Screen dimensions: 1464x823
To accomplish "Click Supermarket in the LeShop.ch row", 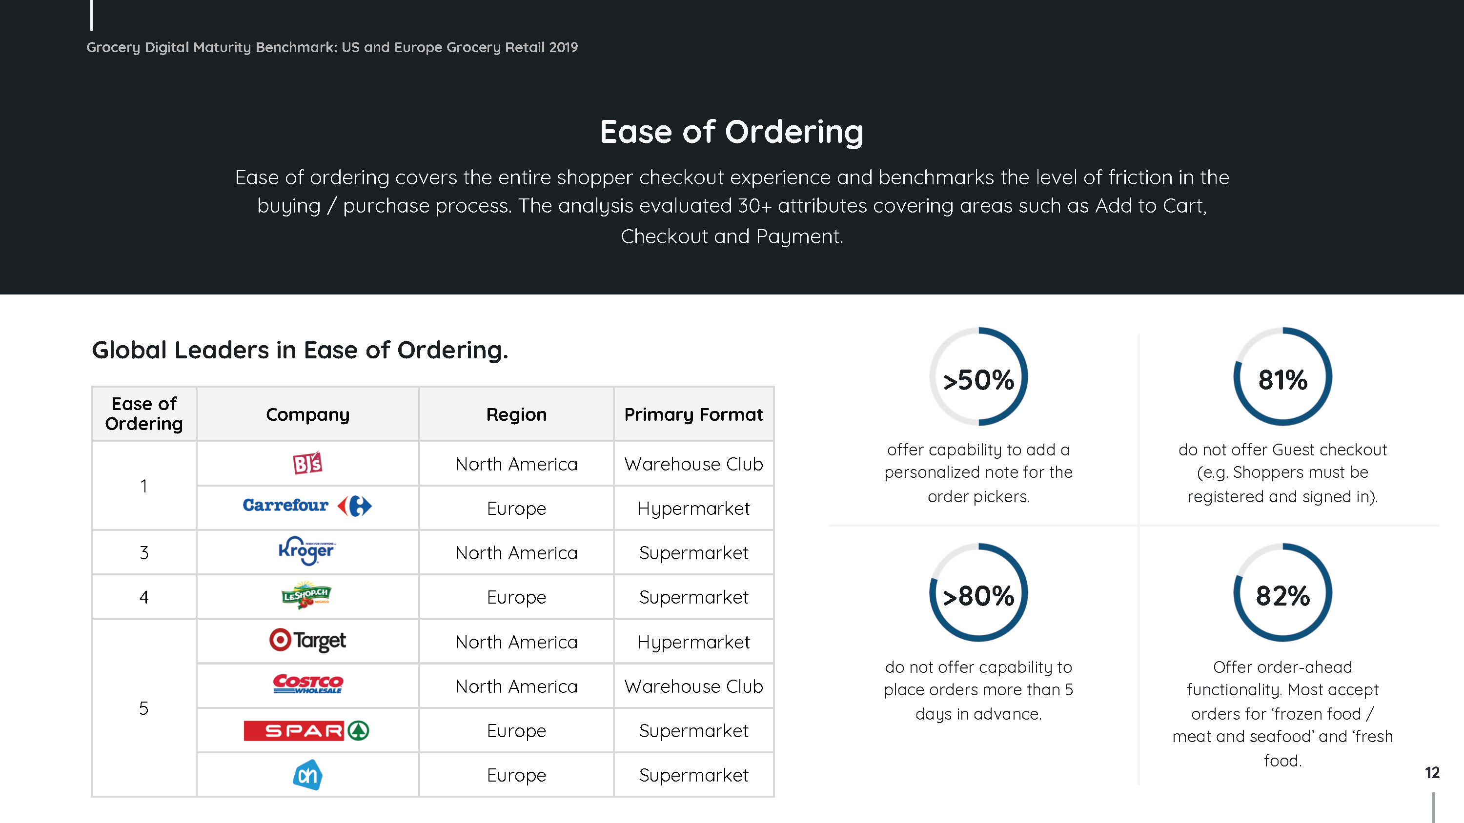I will click(x=693, y=597).
